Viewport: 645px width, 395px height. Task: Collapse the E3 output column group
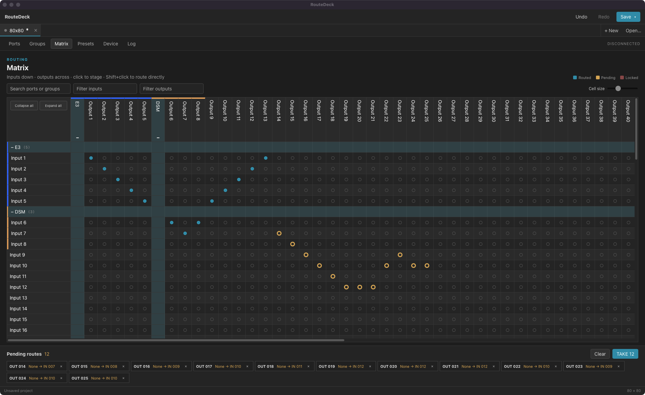[x=77, y=138]
